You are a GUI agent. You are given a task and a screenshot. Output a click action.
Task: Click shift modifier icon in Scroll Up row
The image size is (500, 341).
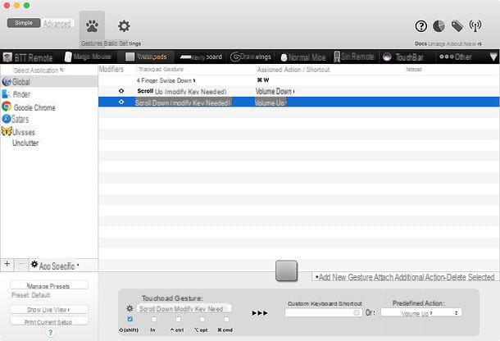tap(121, 91)
